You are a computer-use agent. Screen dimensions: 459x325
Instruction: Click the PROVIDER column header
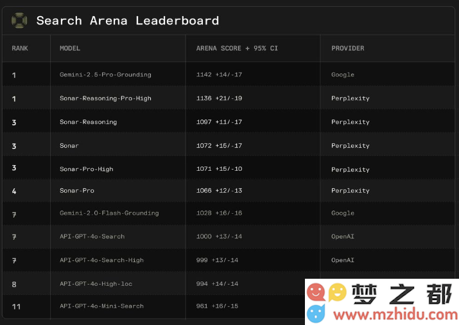tap(348, 48)
